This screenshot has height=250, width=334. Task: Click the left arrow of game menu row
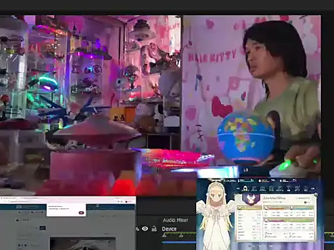[x=238, y=188]
